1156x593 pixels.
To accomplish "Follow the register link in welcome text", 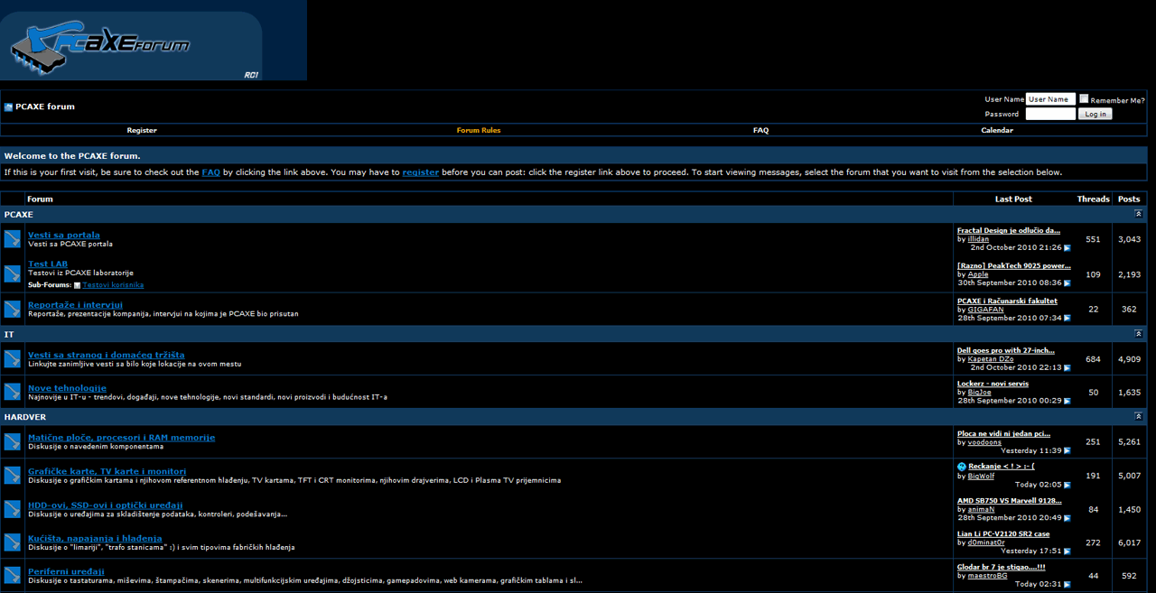I will pos(421,171).
